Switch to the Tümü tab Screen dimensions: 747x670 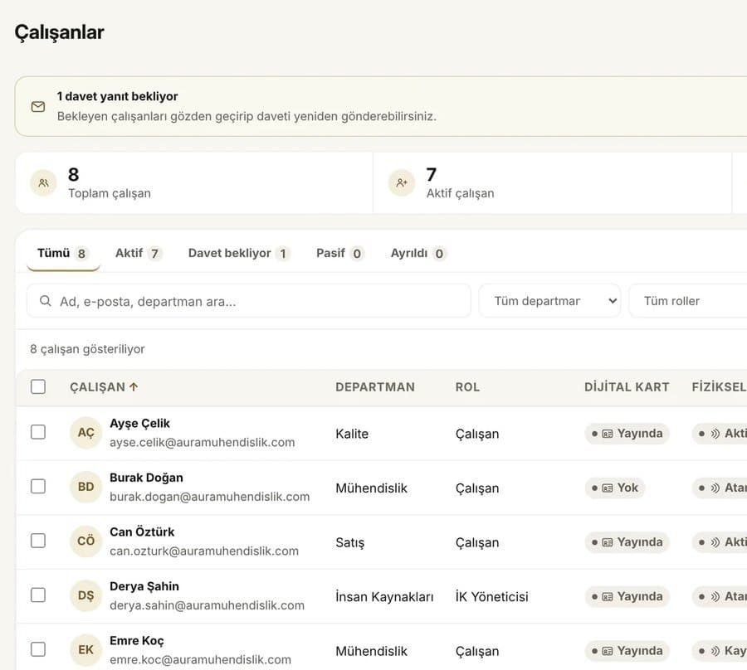pos(62,253)
